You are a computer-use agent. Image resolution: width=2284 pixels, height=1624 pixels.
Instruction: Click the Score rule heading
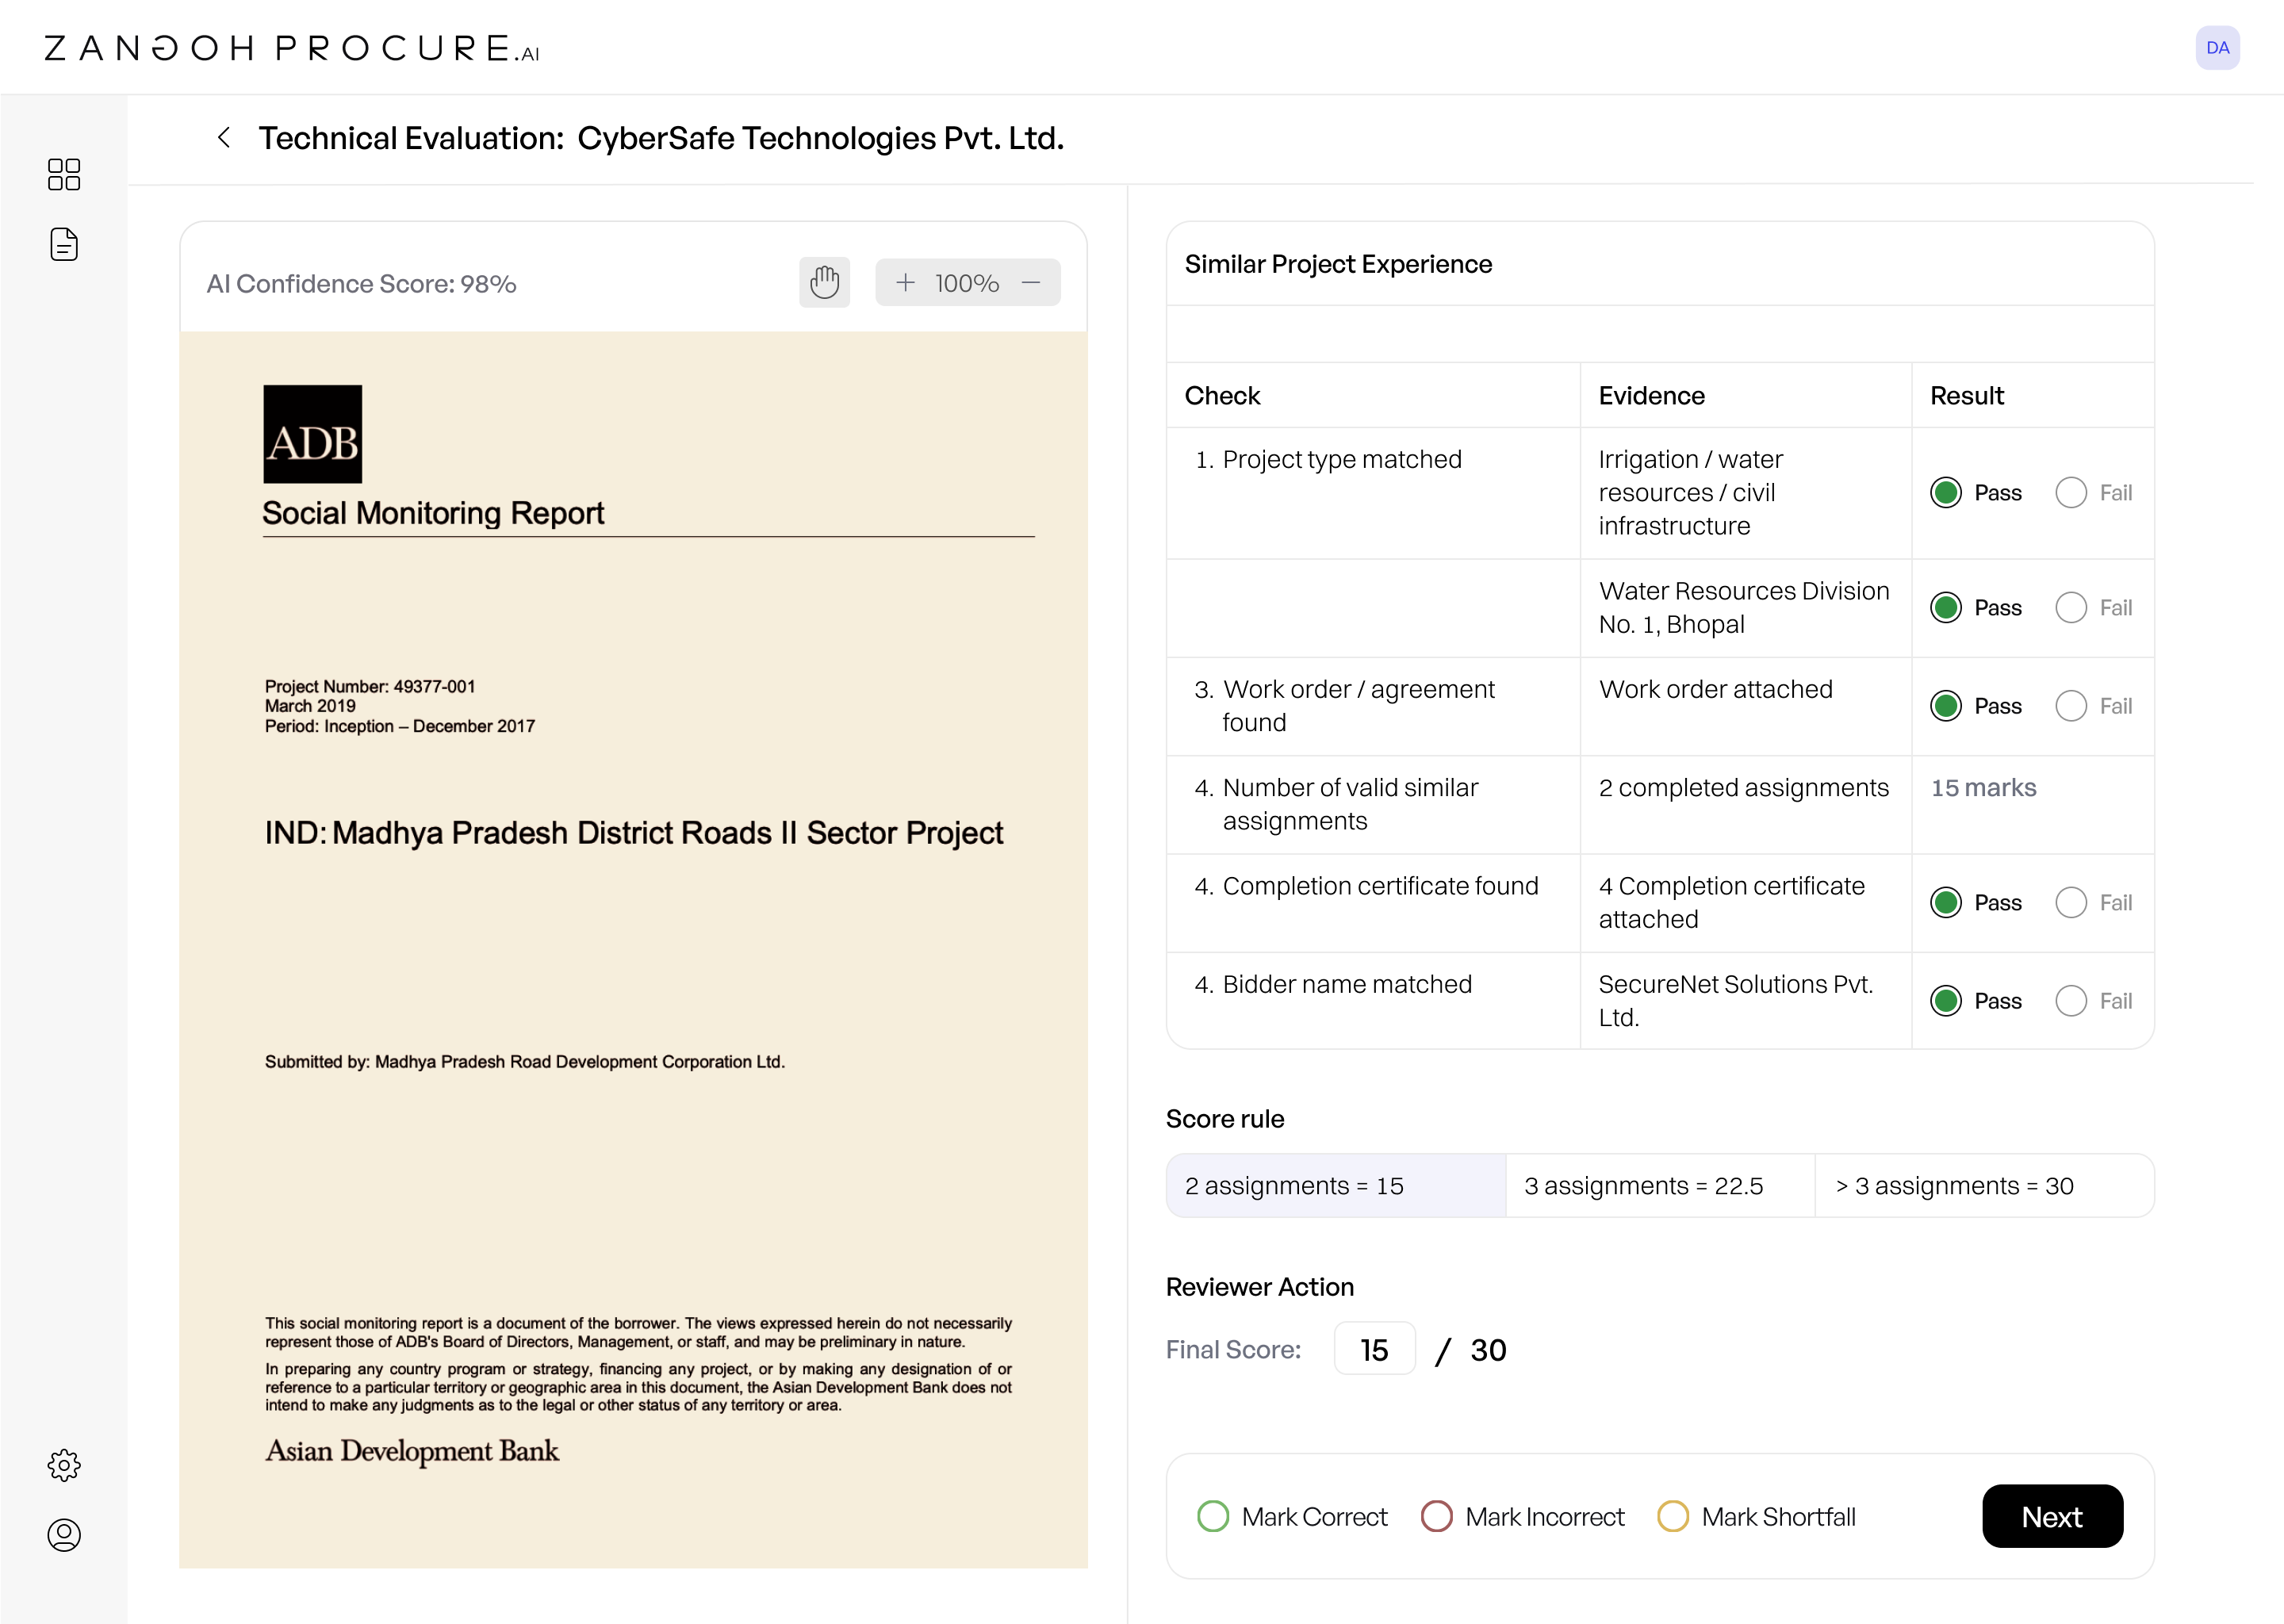coord(1225,1119)
